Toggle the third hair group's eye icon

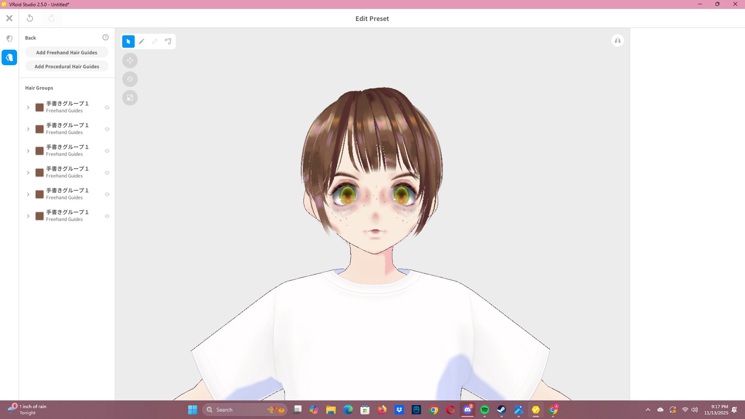(x=107, y=151)
